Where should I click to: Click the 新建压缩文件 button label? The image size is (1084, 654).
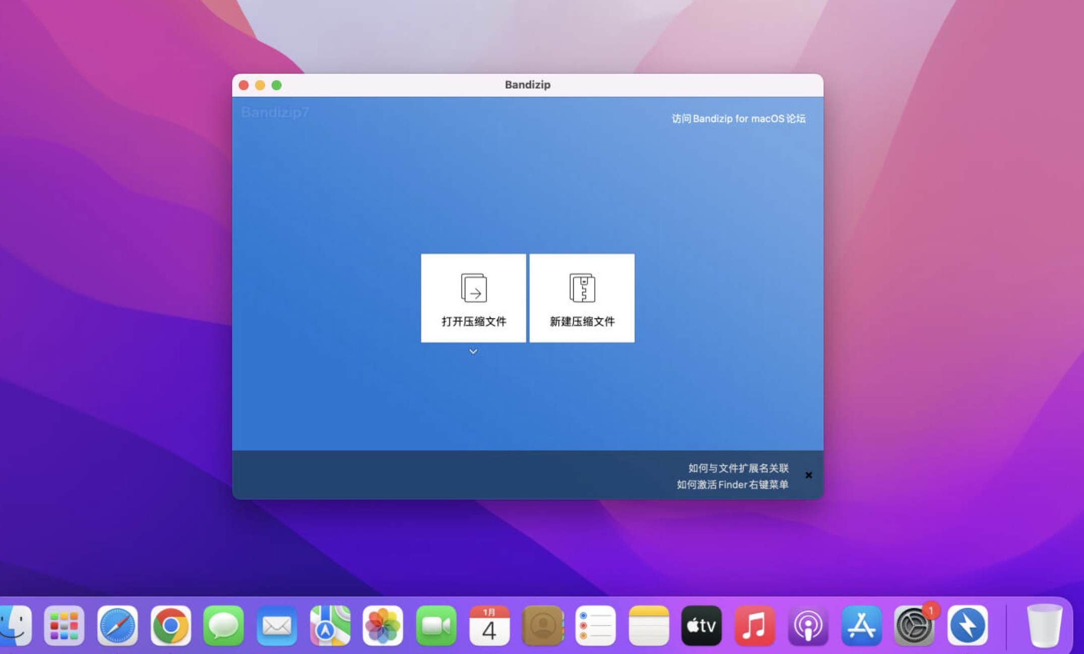(x=582, y=321)
